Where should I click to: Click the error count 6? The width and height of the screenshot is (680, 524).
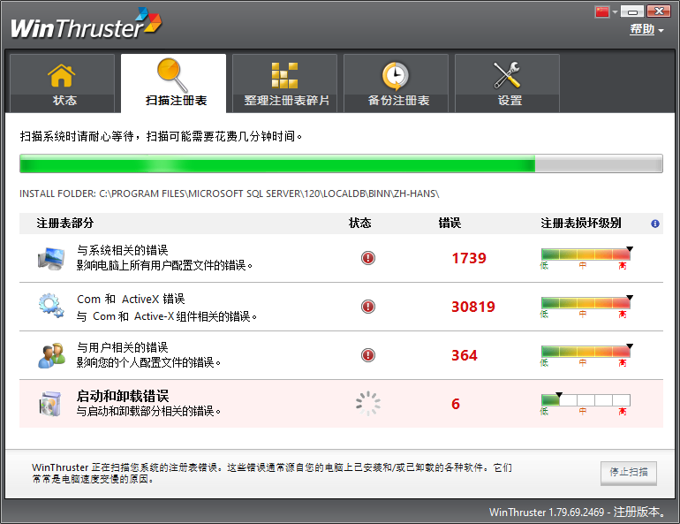(456, 404)
